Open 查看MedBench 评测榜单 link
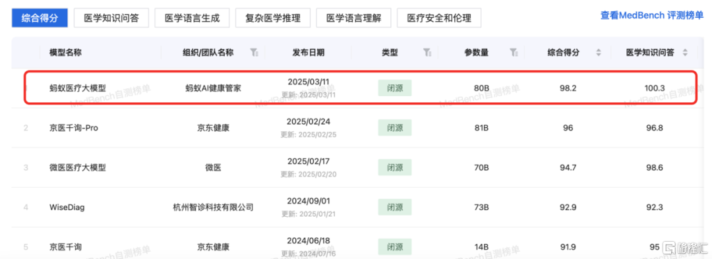 [652, 15]
